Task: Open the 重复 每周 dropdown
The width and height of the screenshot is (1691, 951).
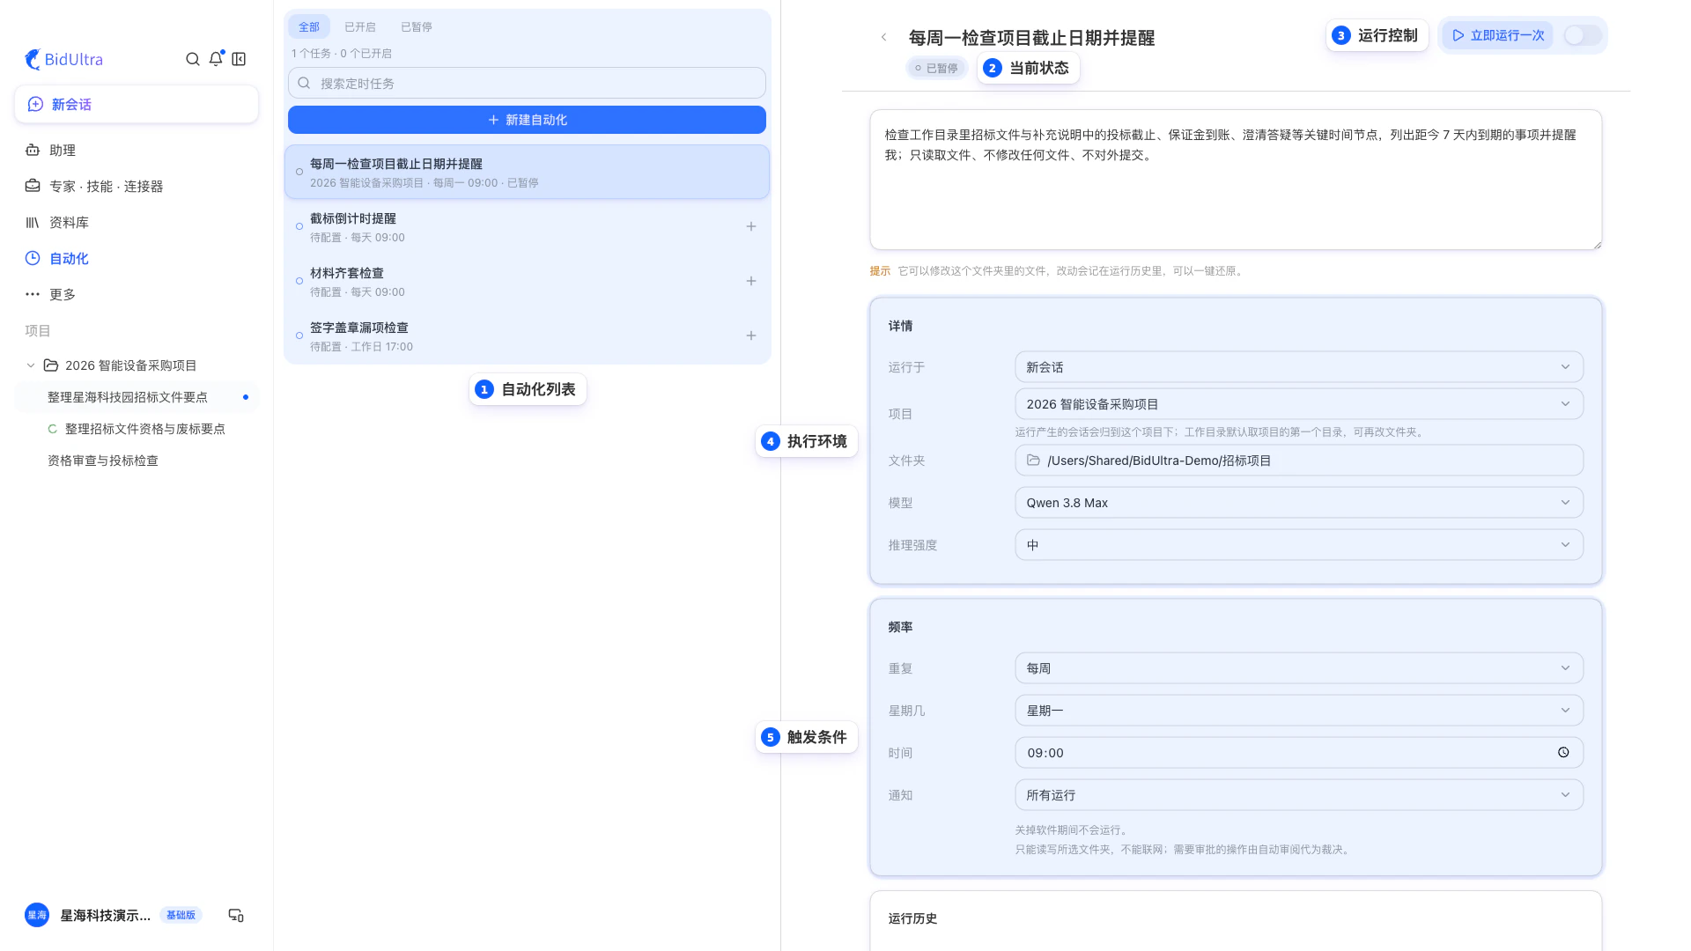Action: click(1299, 668)
